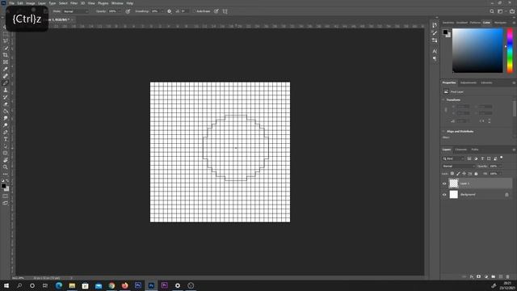Switch to the Channels tab
The height and width of the screenshot is (291, 517).
coord(460,150)
